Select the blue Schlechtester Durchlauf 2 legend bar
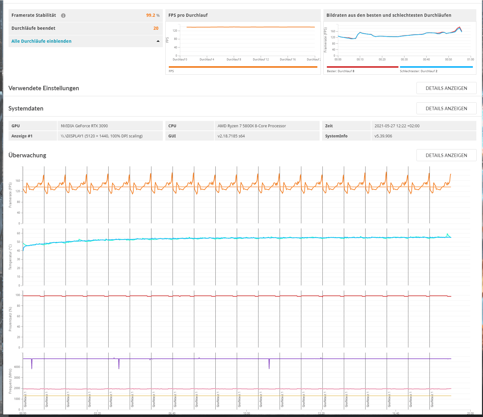 coord(436,67)
